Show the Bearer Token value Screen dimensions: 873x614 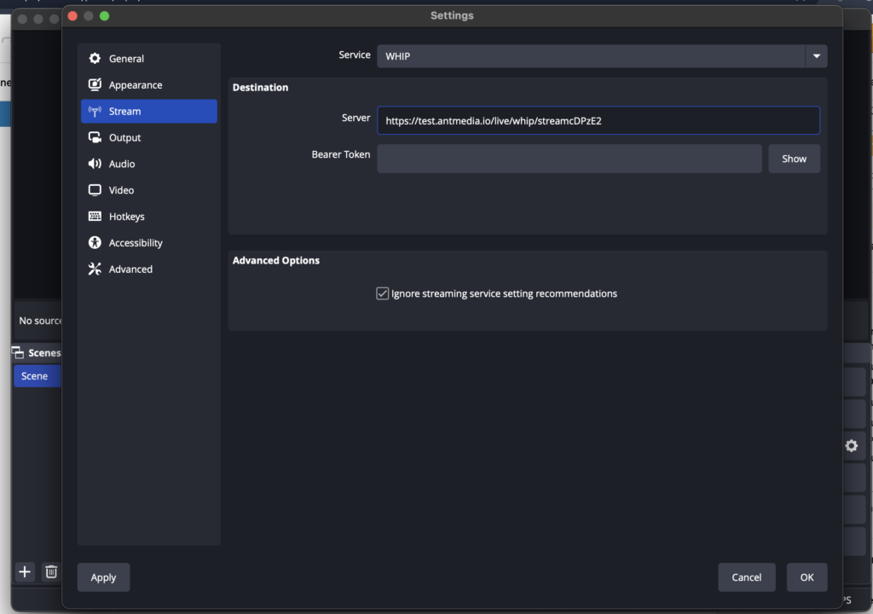[794, 159]
